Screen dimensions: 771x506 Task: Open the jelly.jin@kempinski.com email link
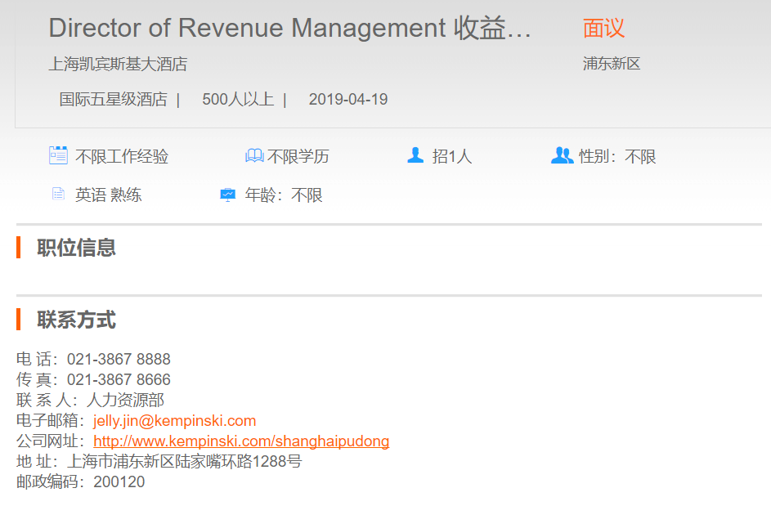point(175,421)
